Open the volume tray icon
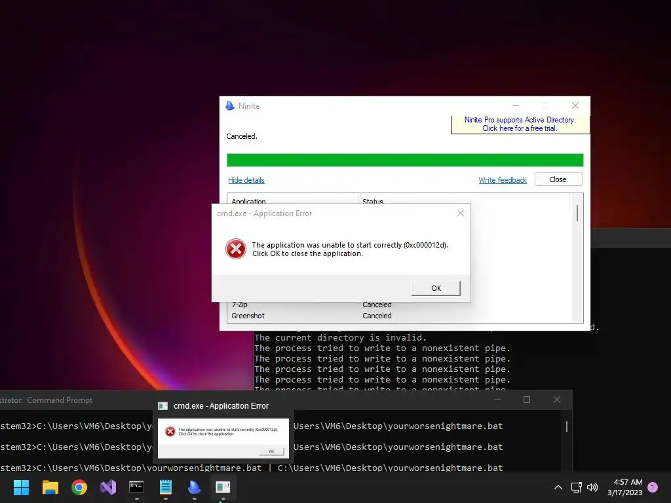The width and height of the screenshot is (671, 503). pos(592,487)
